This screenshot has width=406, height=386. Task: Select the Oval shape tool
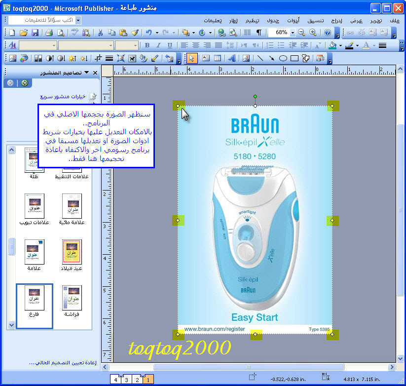(x=283, y=58)
